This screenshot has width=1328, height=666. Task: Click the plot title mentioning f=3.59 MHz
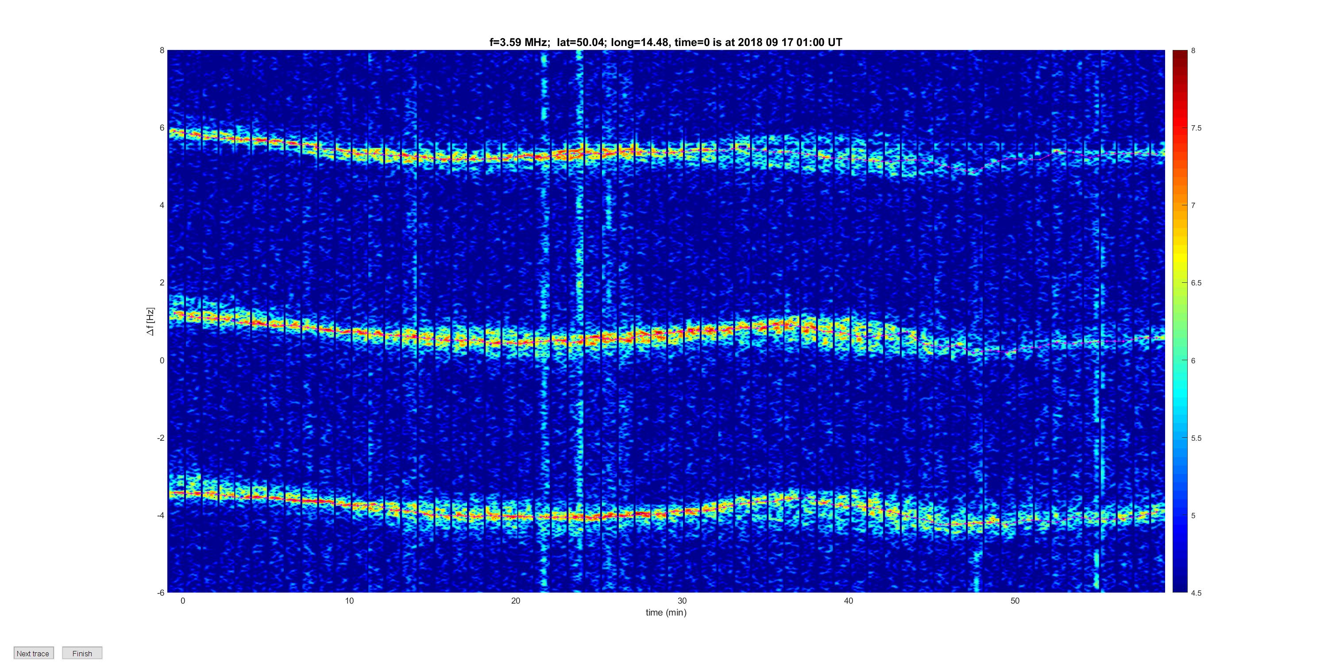click(x=665, y=42)
